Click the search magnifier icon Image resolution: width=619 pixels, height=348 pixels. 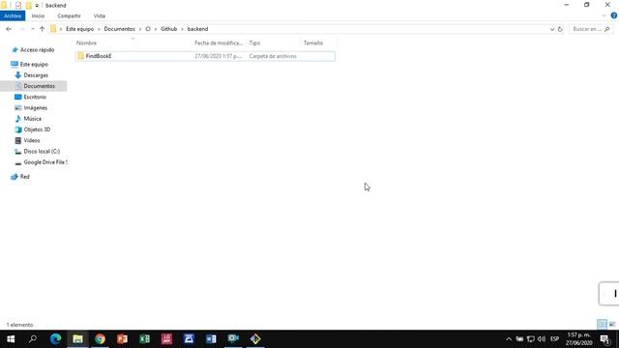[x=607, y=29]
